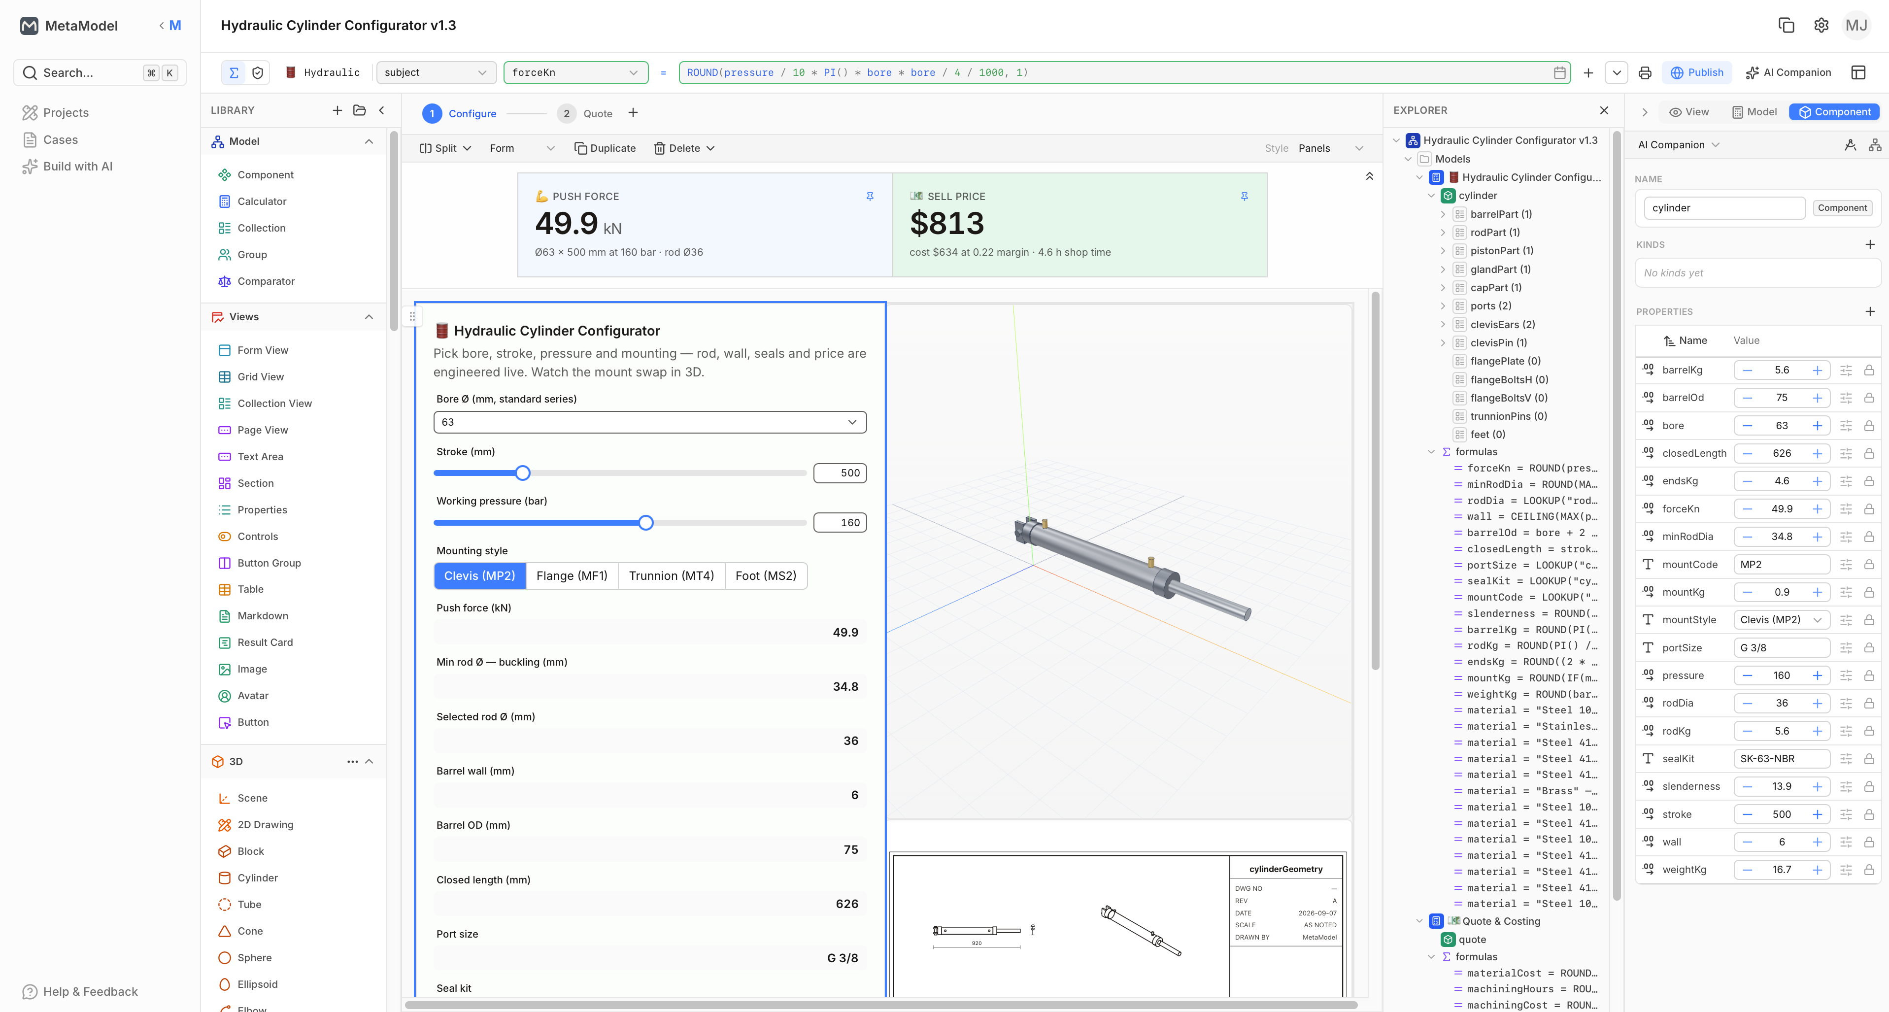Viewport: 1889px width, 1012px height.
Task: Click the lock icon for barrelKg
Action: point(1869,371)
